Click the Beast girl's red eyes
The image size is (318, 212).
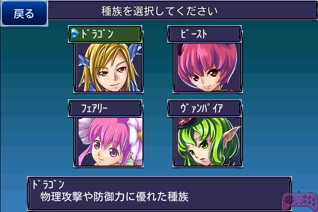205,76
